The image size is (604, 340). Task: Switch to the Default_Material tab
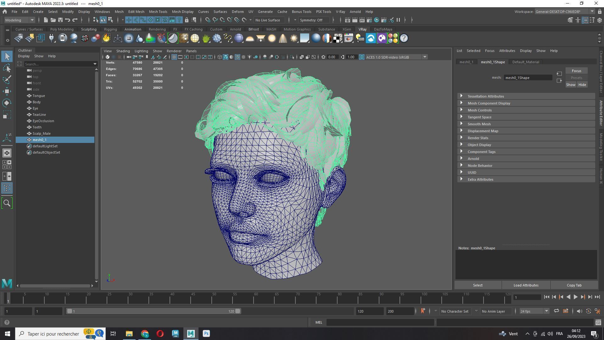pyautogui.click(x=525, y=62)
